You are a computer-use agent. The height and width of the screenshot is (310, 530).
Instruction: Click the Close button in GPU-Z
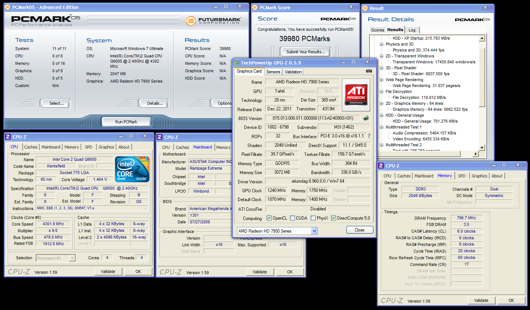click(360, 230)
